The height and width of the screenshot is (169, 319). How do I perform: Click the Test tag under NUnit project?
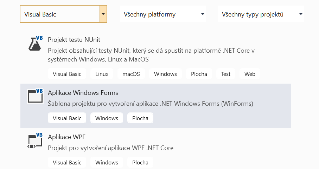[225, 74]
